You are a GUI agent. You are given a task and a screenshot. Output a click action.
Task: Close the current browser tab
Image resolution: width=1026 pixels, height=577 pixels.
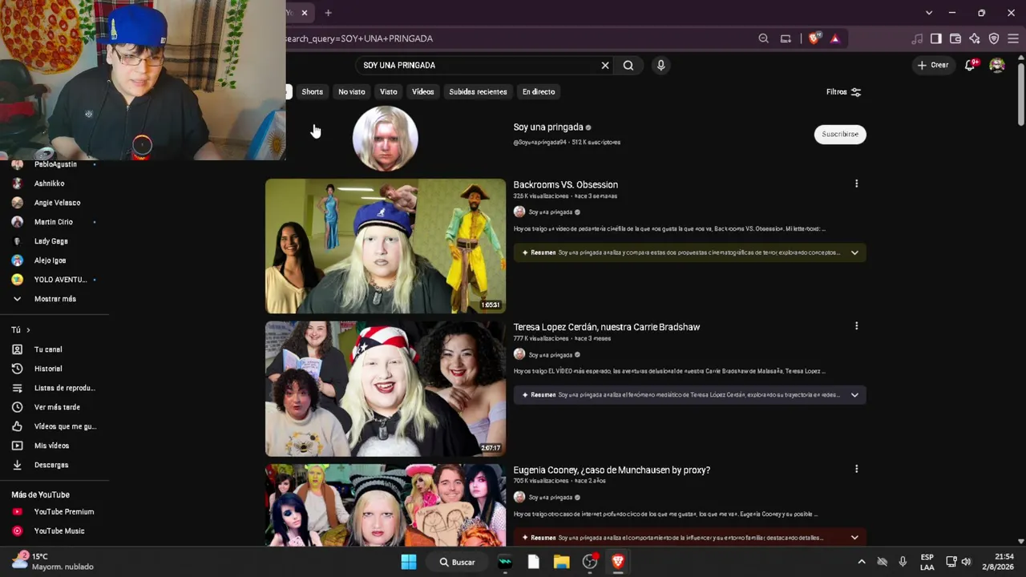coord(305,13)
